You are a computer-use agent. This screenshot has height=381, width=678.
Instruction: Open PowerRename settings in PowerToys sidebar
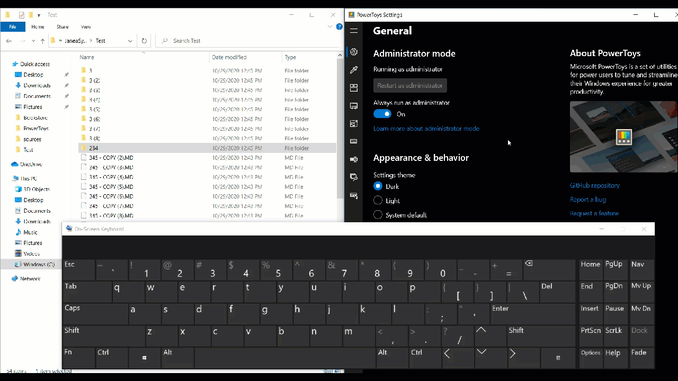(x=354, y=159)
